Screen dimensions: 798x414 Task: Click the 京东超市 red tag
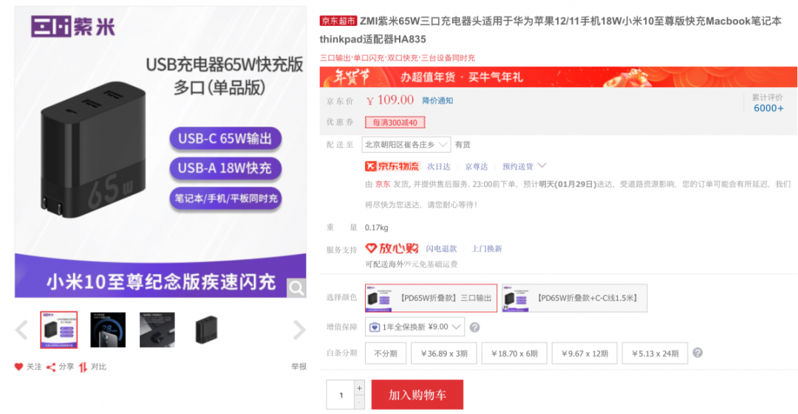click(338, 21)
